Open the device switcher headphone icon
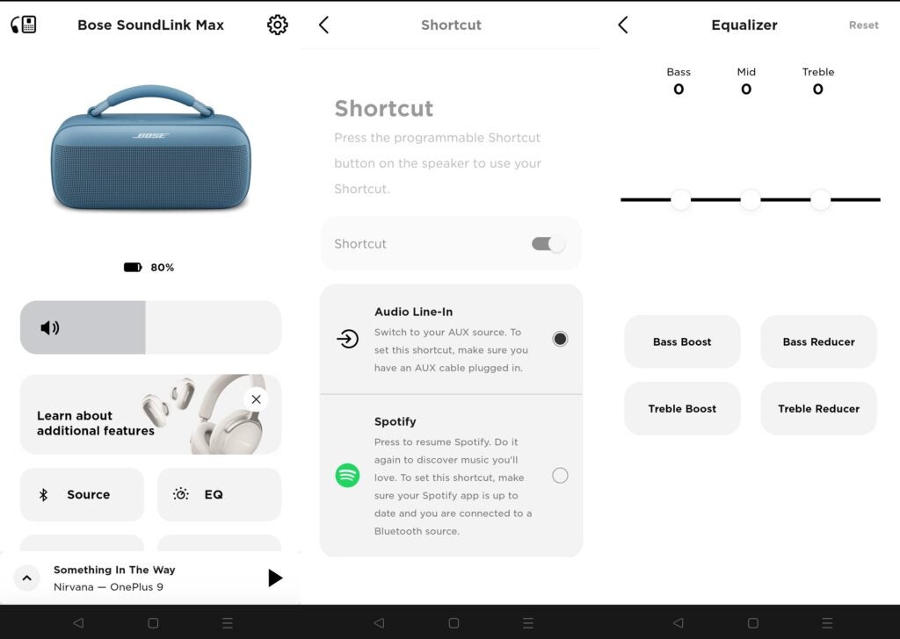 point(24,25)
